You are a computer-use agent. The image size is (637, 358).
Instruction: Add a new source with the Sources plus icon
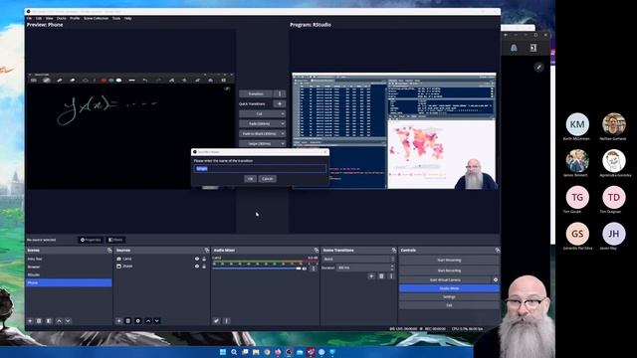118,320
